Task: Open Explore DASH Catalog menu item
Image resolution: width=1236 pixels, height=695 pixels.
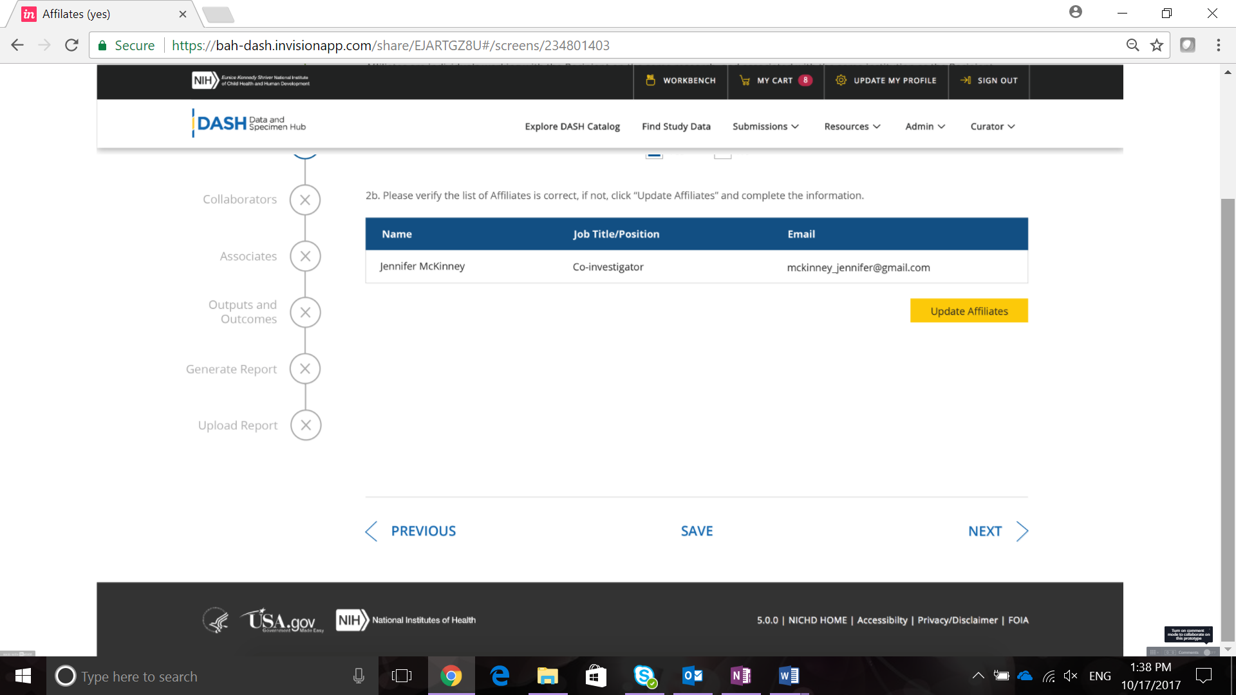Action: click(572, 127)
